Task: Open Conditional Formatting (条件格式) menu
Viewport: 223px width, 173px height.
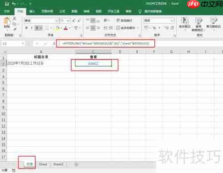Action: click(x=185, y=24)
